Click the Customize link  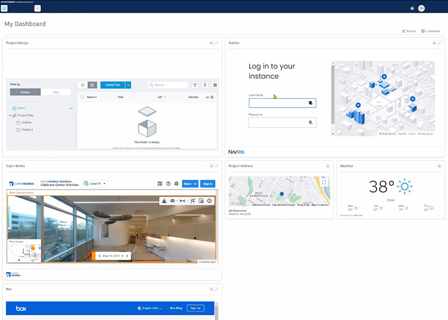(430, 31)
